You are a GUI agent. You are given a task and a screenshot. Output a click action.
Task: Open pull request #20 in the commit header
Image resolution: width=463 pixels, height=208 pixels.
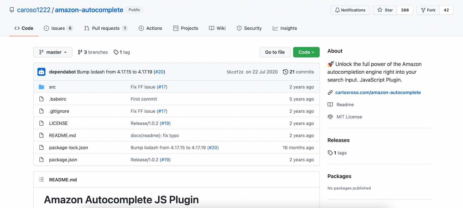(x=159, y=72)
